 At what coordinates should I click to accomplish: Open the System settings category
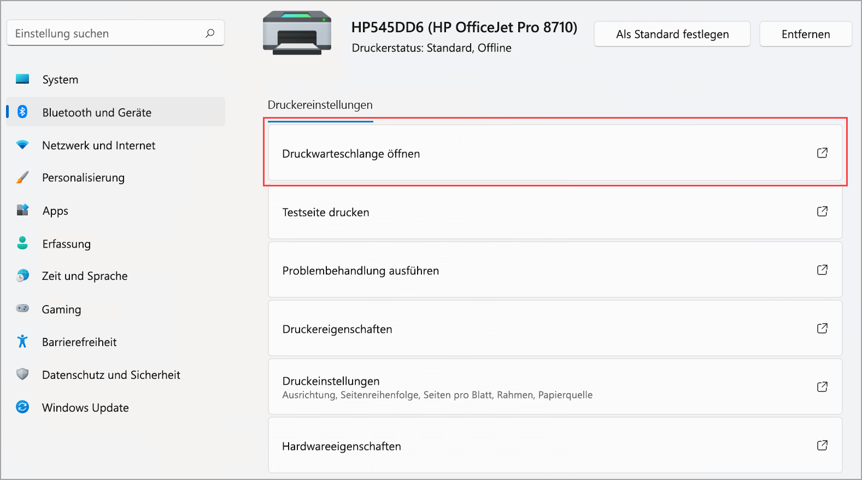point(115,79)
